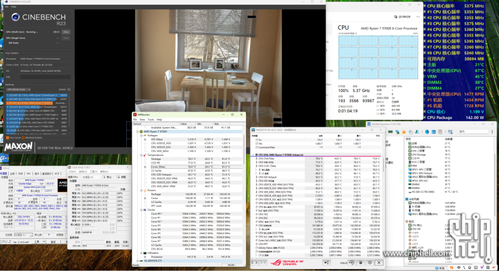Open the HWMonitor View menu
This screenshot has width=499, height=271.
pyautogui.click(x=142, y=120)
